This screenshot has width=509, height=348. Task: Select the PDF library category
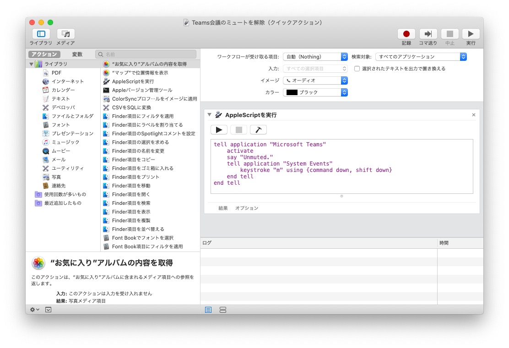point(64,73)
